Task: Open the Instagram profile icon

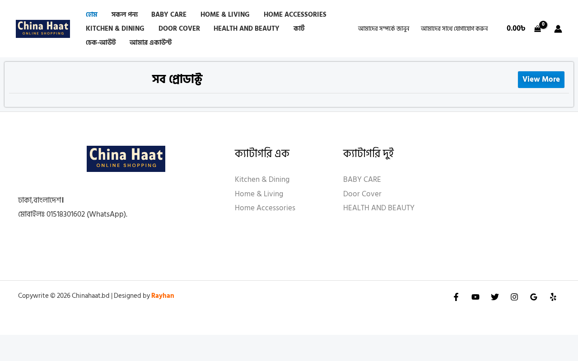Action: tap(514, 297)
